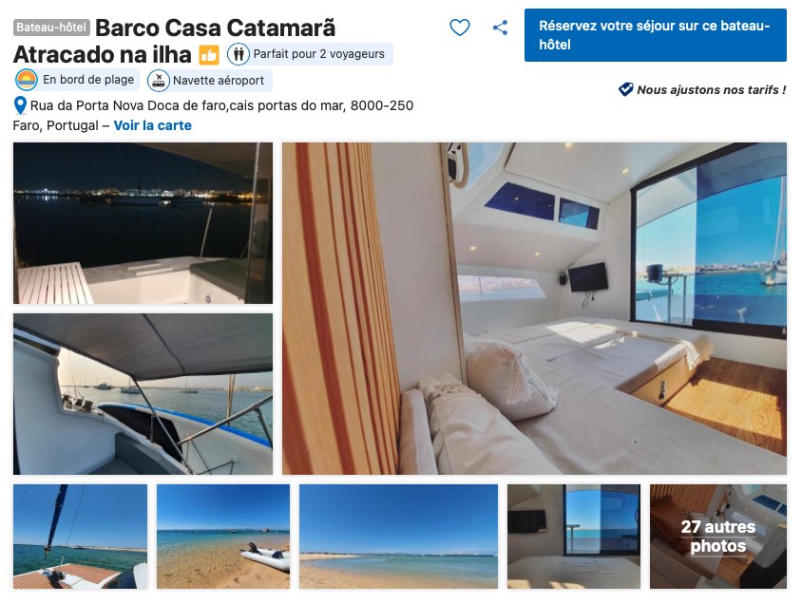Open the cabin window view thumbnail
The height and width of the screenshot is (603, 802).
click(574, 537)
